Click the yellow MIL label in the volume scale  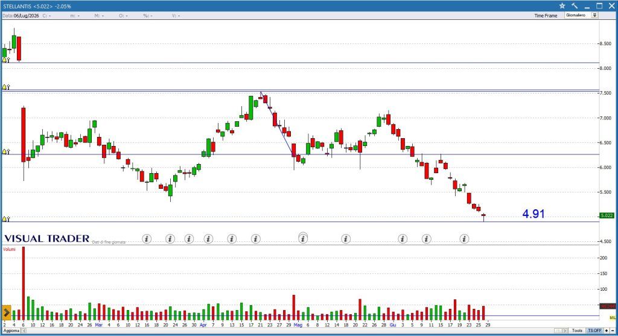click(x=613, y=317)
